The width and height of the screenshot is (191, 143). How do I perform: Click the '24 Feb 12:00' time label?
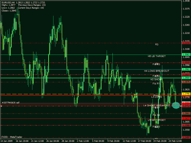(x=175, y=141)
